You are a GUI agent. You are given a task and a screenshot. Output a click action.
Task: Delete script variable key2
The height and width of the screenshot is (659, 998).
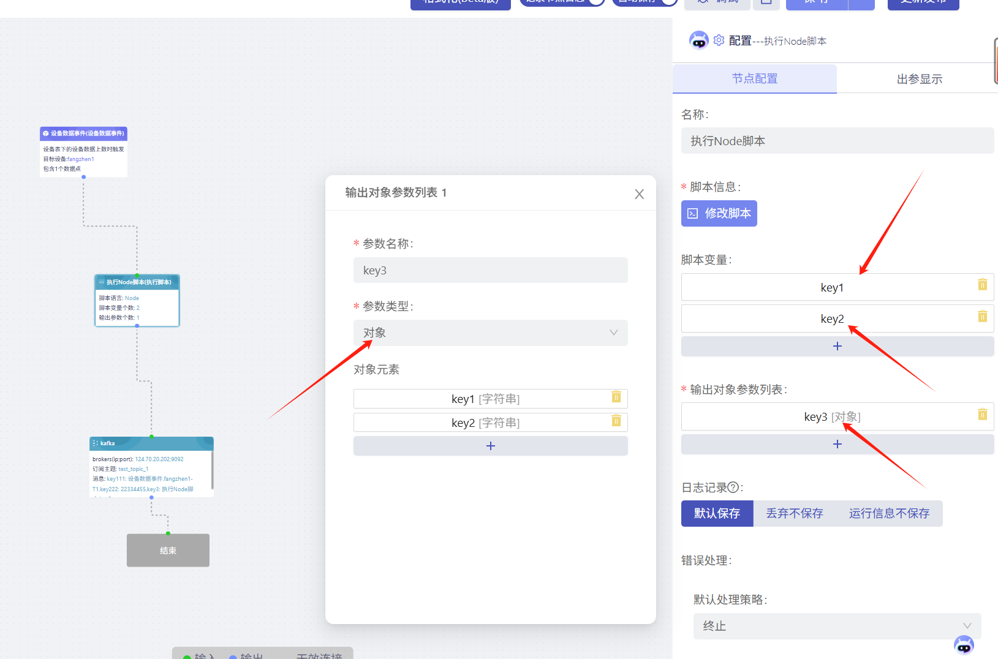[982, 316]
